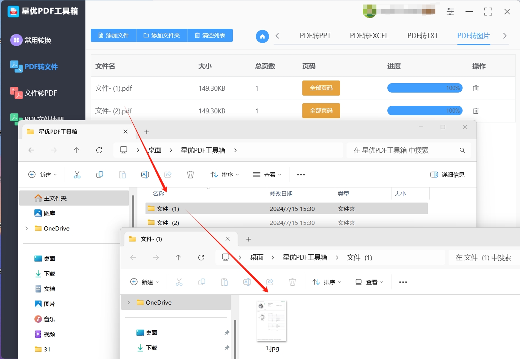Add new tab in 文件- (1) Explorer window
The width and height of the screenshot is (520, 359).
tap(249, 239)
